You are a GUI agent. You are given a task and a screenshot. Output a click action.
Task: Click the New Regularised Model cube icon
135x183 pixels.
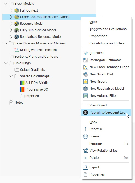pyautogui.click(x=85, y=89)
